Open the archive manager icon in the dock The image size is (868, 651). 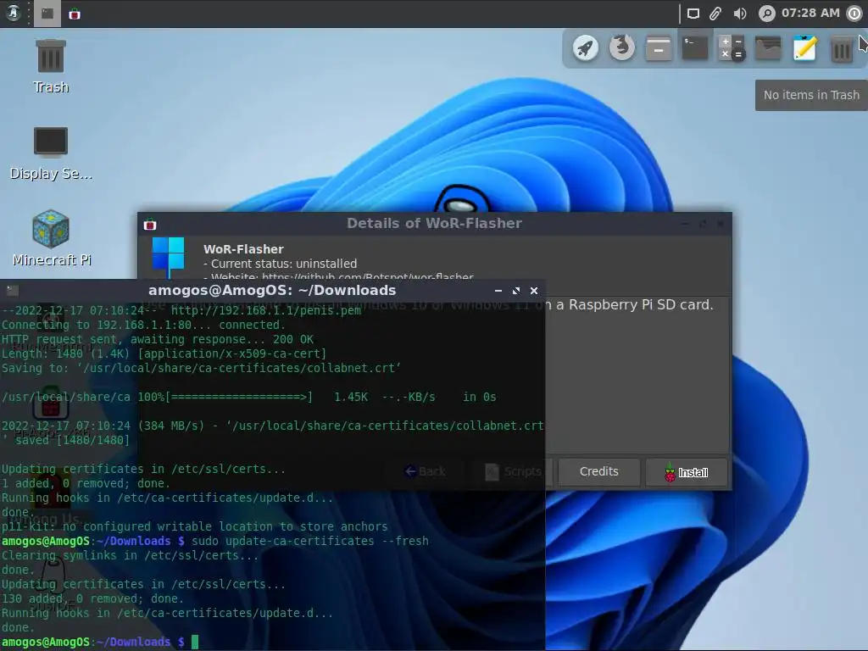pos(659,48)
